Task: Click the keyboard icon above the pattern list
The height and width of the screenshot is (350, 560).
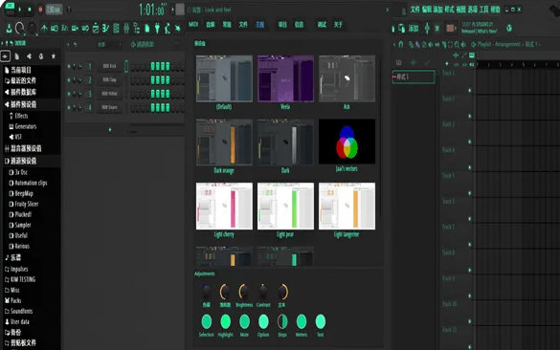Action: click(398, 62)
